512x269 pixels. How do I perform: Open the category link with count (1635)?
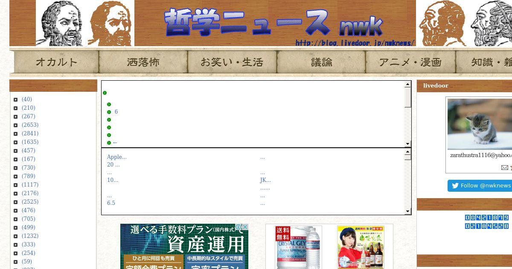[30, 142]
